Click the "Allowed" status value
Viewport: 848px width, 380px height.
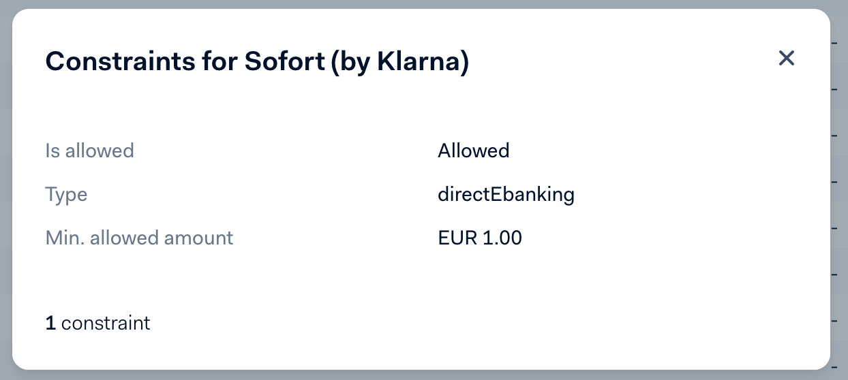tap(473, 151)
